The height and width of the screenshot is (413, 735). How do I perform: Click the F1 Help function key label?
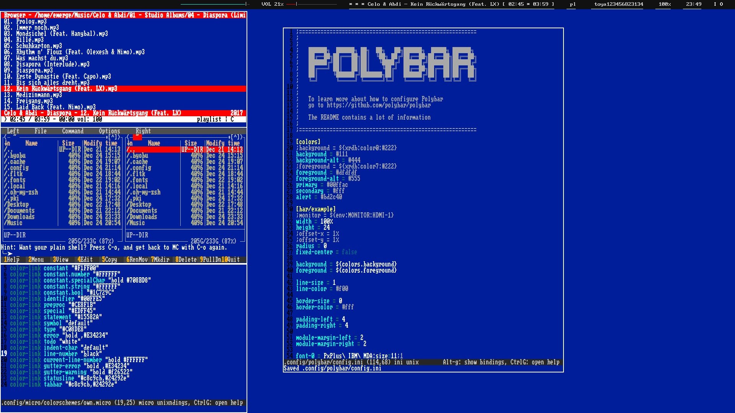[13, 260]
